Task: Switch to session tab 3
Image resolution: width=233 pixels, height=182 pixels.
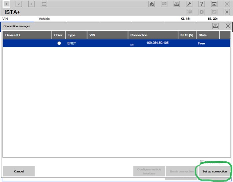Action: tap(31, 4)
